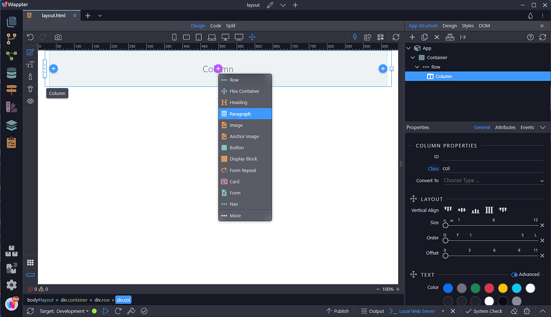This screenshot has width=551, height=317.
Task: Toggle Split view mode
Action: (x=231, y=25)
